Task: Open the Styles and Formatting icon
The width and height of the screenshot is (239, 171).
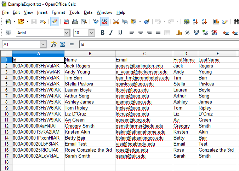Action: 8,33
